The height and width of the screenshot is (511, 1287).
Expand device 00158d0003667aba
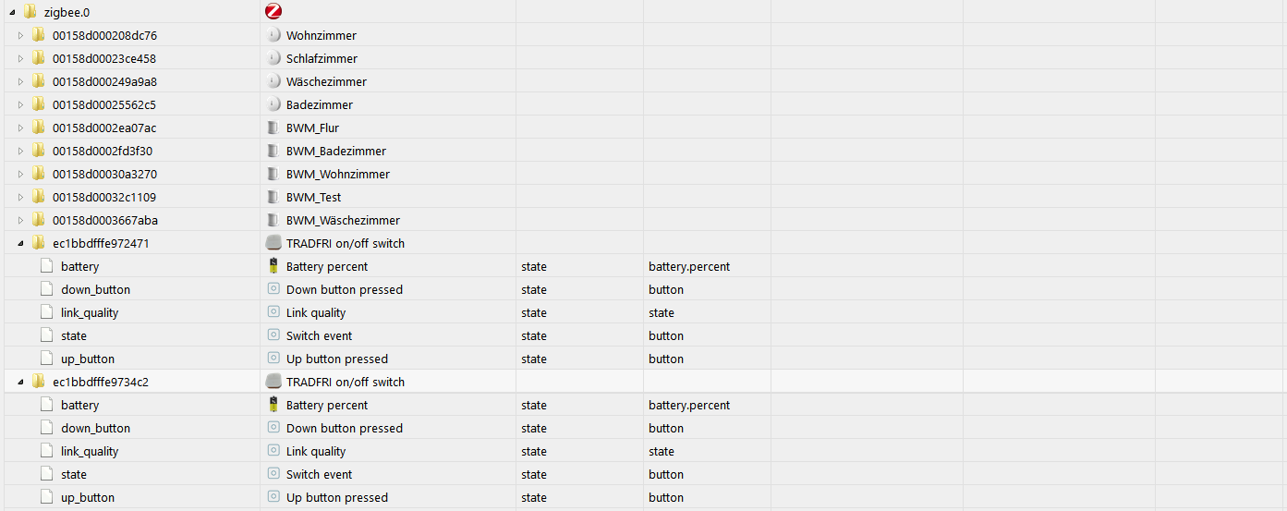coord(20,220)
